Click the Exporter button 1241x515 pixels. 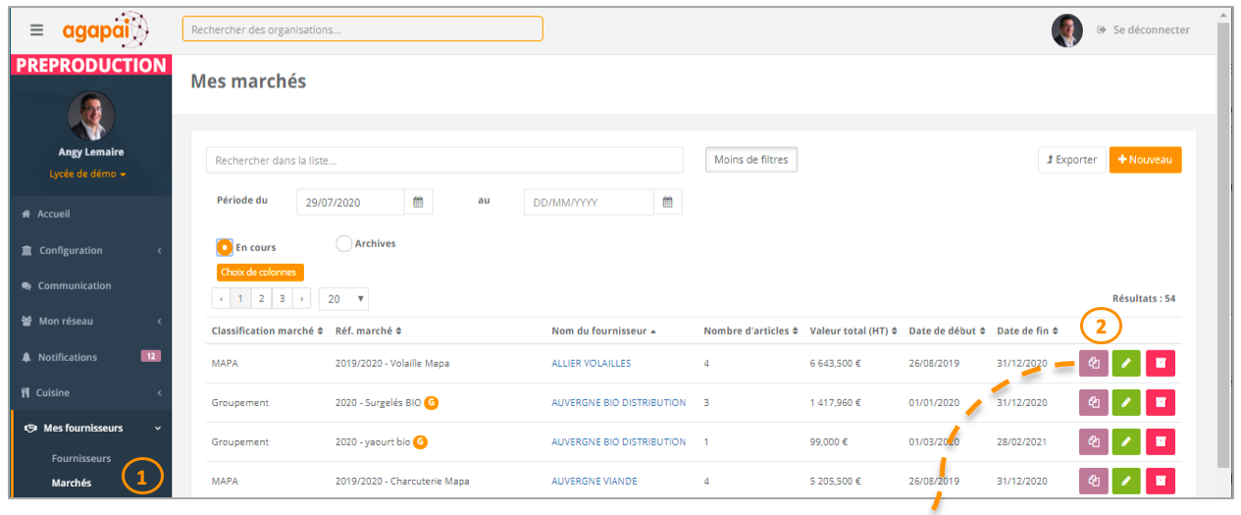pos(1071,159)
